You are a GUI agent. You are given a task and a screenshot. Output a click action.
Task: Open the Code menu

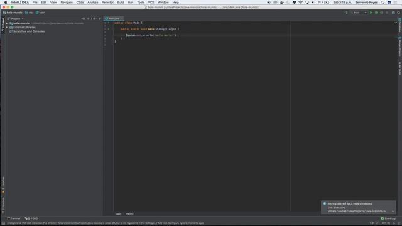pyautogui.click(x=80, y=3)
